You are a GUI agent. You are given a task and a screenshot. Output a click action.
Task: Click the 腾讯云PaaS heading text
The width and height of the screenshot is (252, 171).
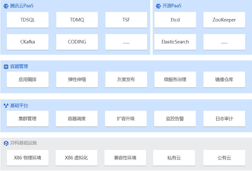coord(22,6)
